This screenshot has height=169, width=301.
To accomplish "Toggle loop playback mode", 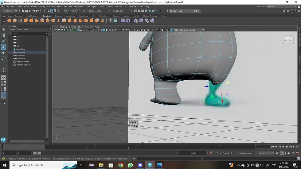I will pos(277,153).
